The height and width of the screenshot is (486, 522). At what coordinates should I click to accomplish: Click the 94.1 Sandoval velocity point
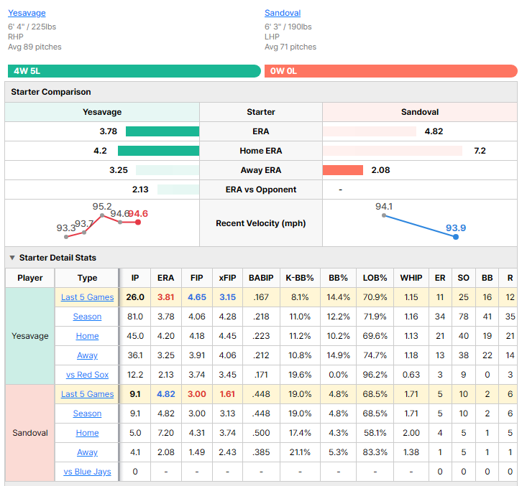point(384,215)
